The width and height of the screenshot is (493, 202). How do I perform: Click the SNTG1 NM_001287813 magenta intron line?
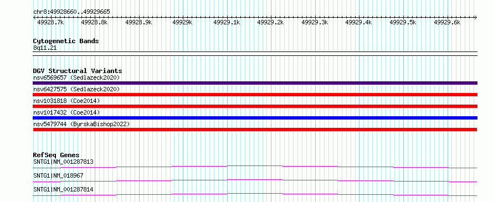coord(255,167)
